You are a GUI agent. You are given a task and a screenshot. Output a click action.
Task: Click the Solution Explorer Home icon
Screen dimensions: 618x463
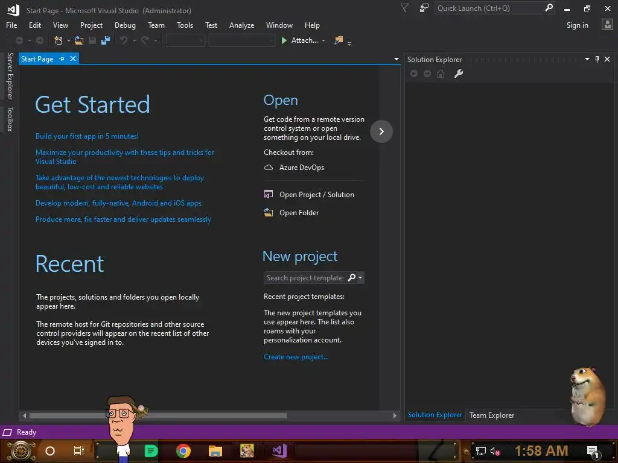click(x=441, y=74)
